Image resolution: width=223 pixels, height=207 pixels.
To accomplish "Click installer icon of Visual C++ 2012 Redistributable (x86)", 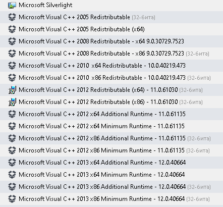I will coord(12,102).
